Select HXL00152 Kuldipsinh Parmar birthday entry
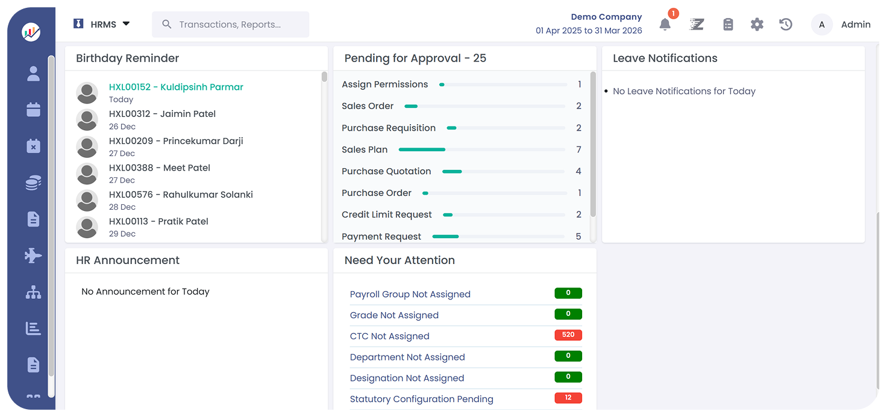This screenshot has height=417, width=887. click(176, 87)
